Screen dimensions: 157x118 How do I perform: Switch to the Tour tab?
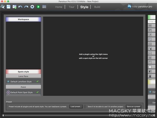pyautogui.click(x=72, y=7)
